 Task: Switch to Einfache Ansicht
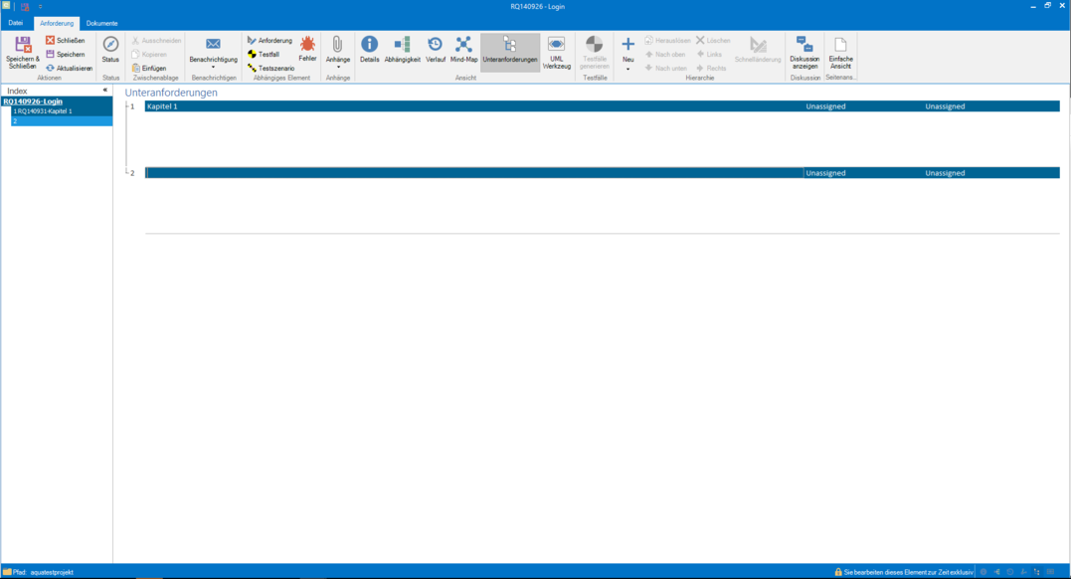point(840,46)
